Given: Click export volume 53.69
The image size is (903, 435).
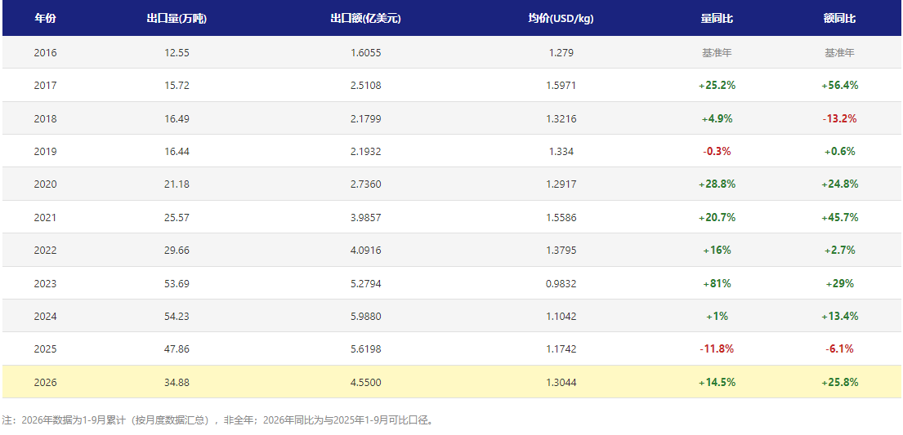Looking at the screenshot, I should pos(177,284).
